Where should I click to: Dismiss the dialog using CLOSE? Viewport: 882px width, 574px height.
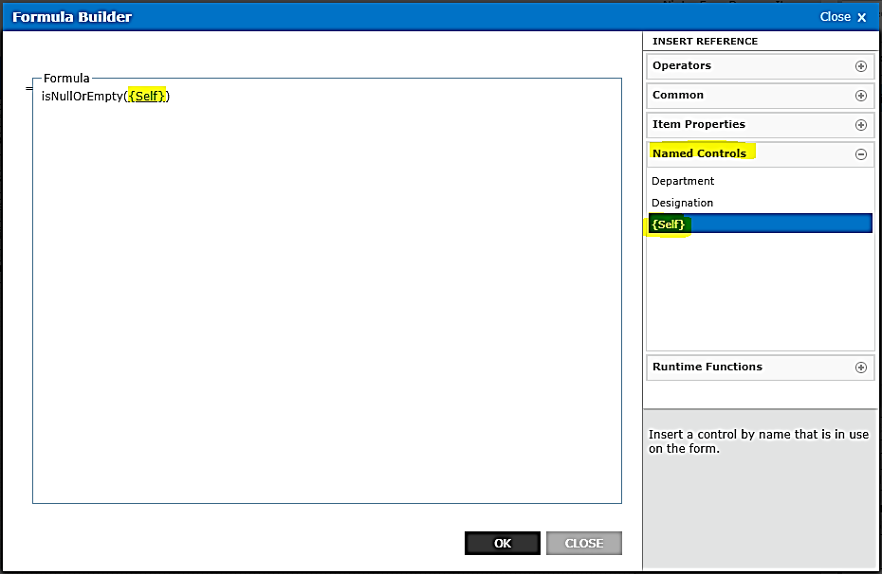pyautogui.click(x=583, y=543)
